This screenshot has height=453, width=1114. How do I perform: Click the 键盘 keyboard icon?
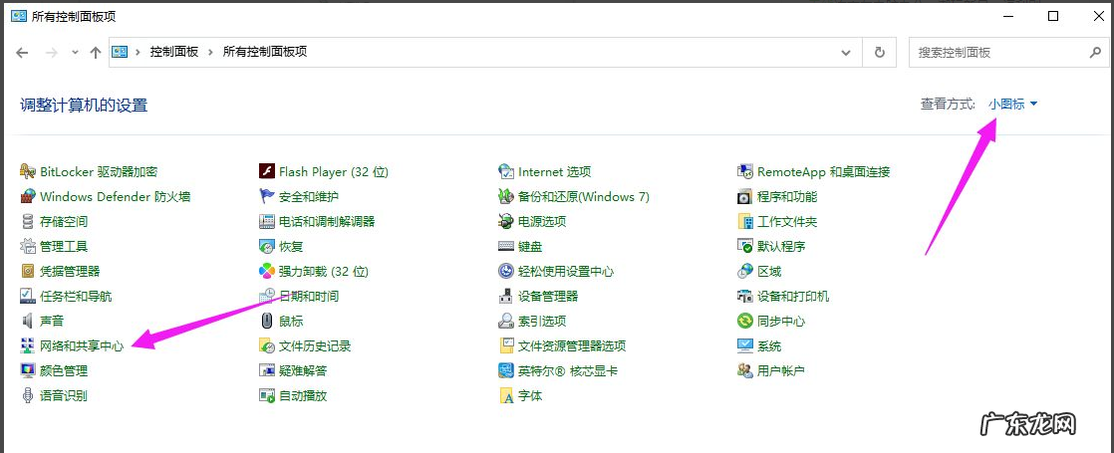(506, 246)
